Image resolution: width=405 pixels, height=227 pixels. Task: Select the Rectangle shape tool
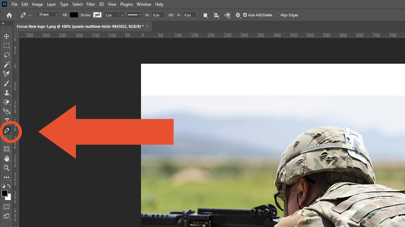(x=7, y=149)
